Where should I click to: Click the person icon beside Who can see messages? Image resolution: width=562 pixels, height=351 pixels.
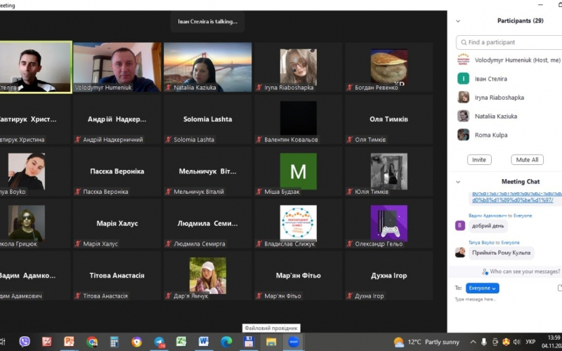(485, 272)
